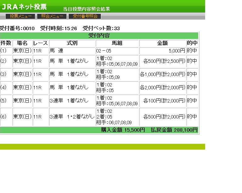Click the 受付内容 table header
Image resolution: width=242 pixels, height=193 pixels.
[x=99, y=36]
